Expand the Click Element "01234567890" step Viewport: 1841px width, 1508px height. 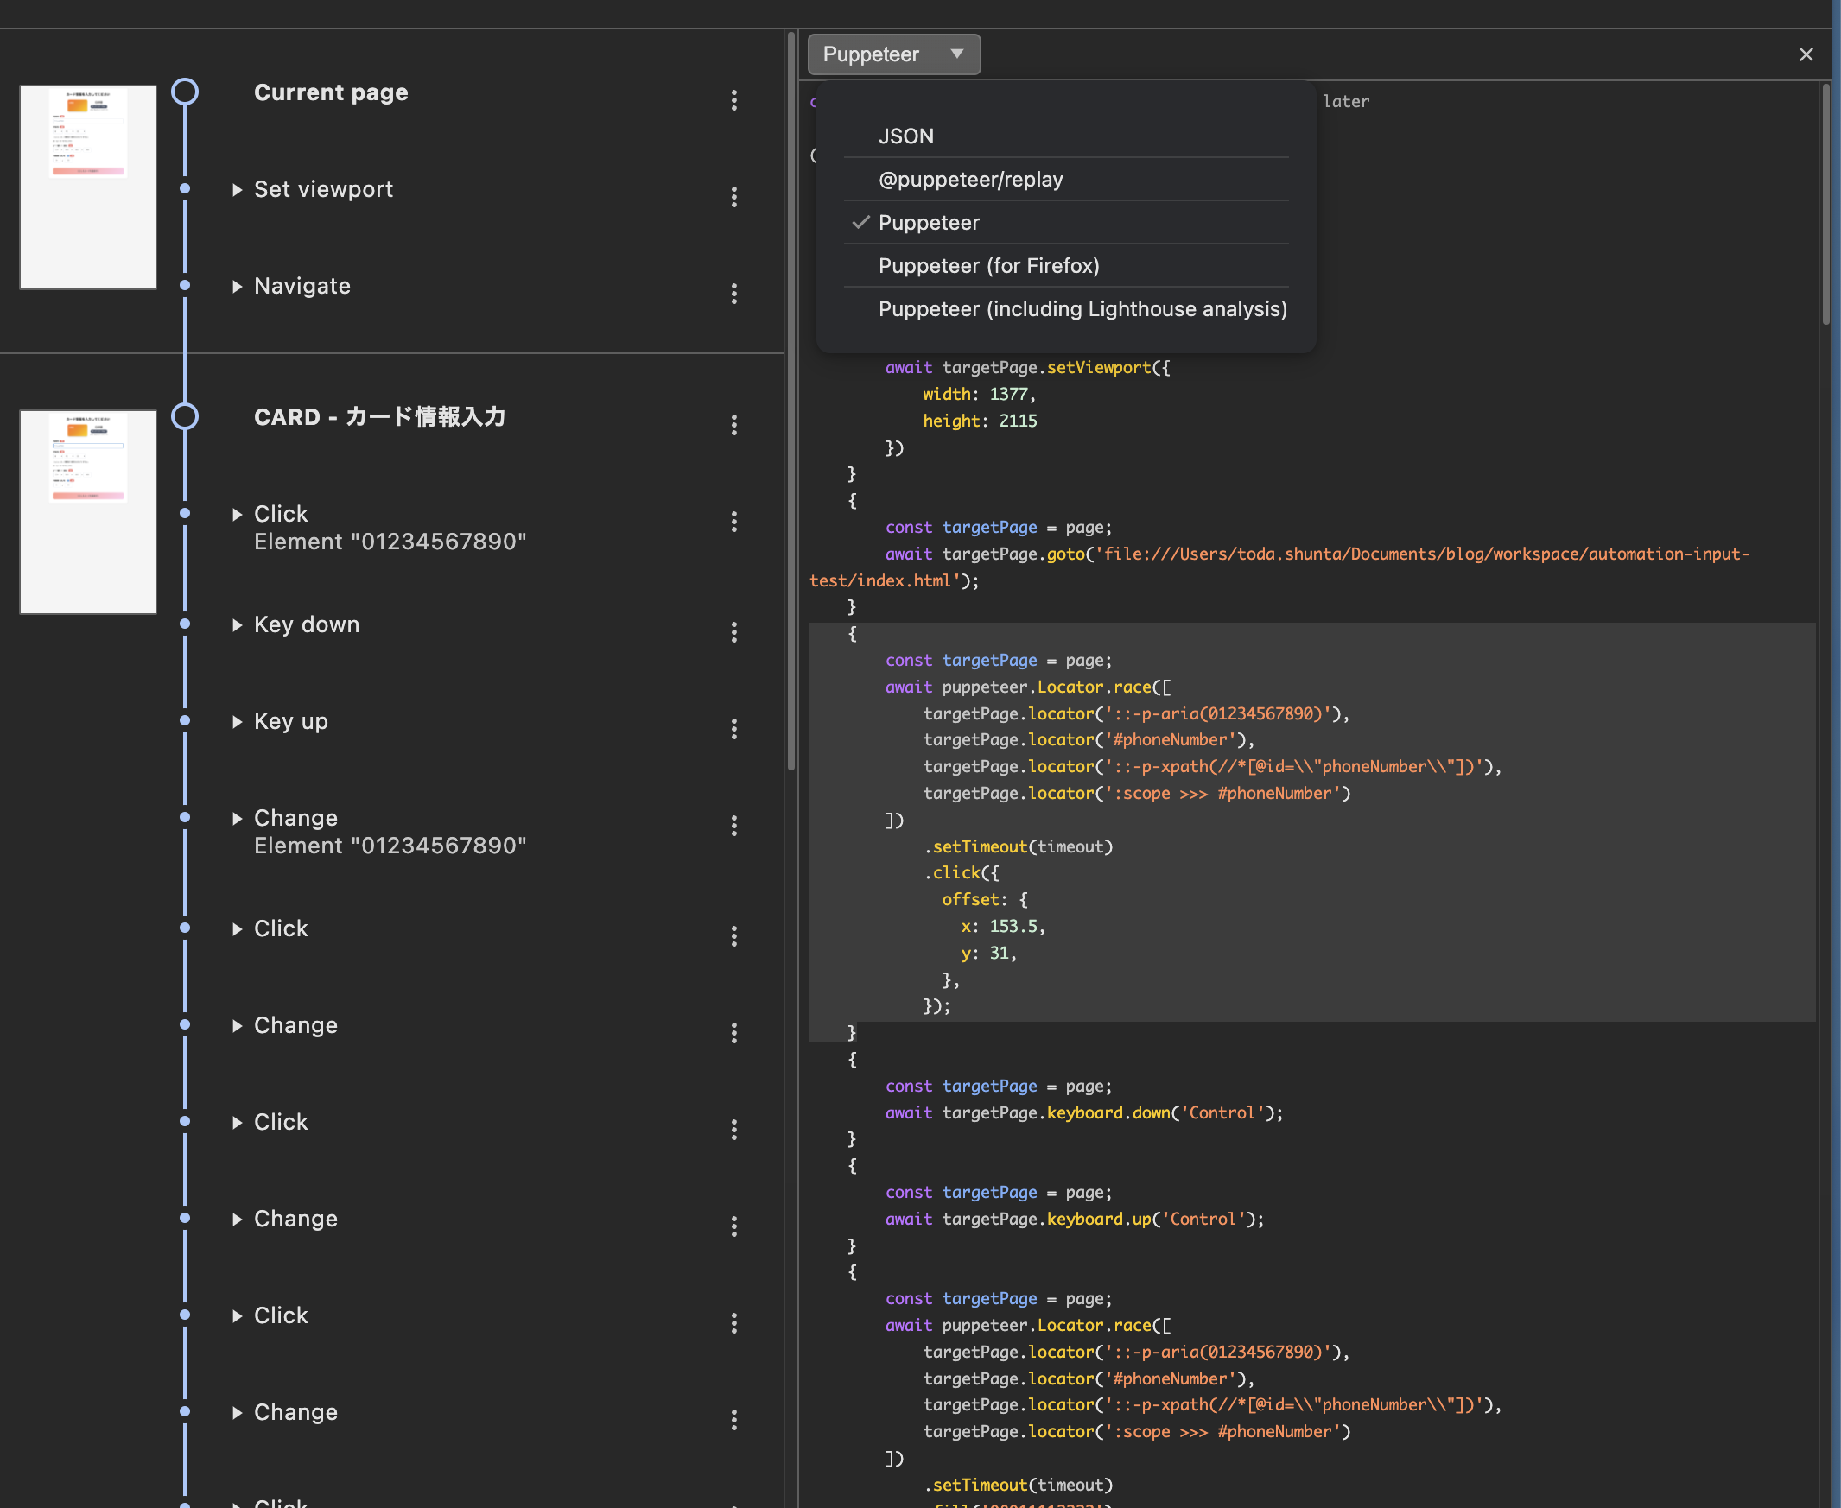(x=238, y=514)
